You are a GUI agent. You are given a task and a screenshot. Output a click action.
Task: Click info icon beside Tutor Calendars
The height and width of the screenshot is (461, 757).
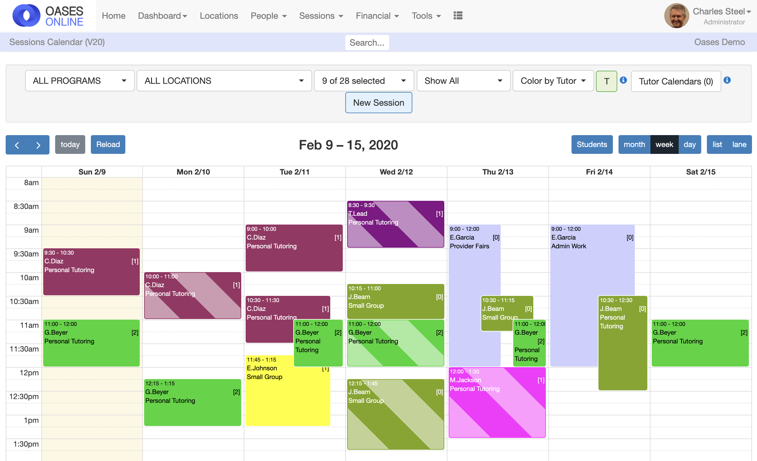(x=727, y=80)
